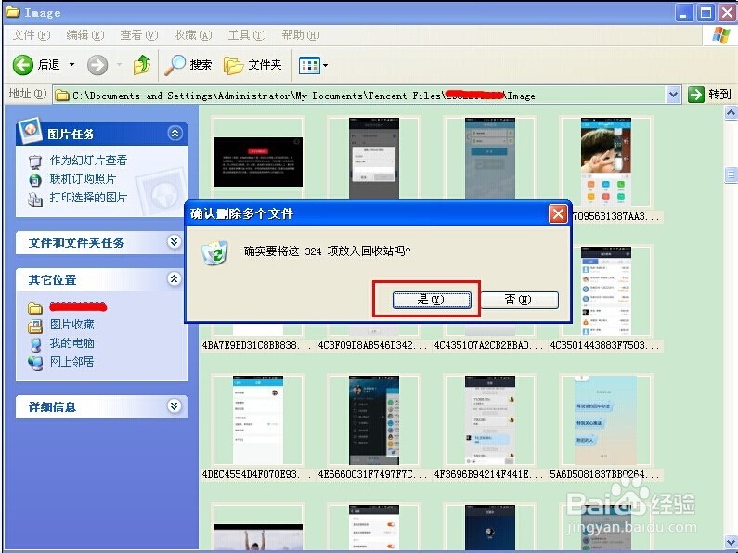Maximize the Image explorer window
This screenshot has width=738, height=553.
(x=706, y=13)
